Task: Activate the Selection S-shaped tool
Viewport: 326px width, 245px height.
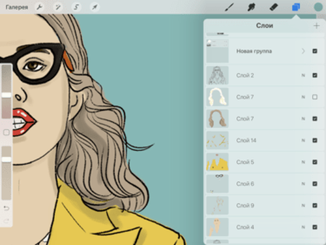Action: 76,7
